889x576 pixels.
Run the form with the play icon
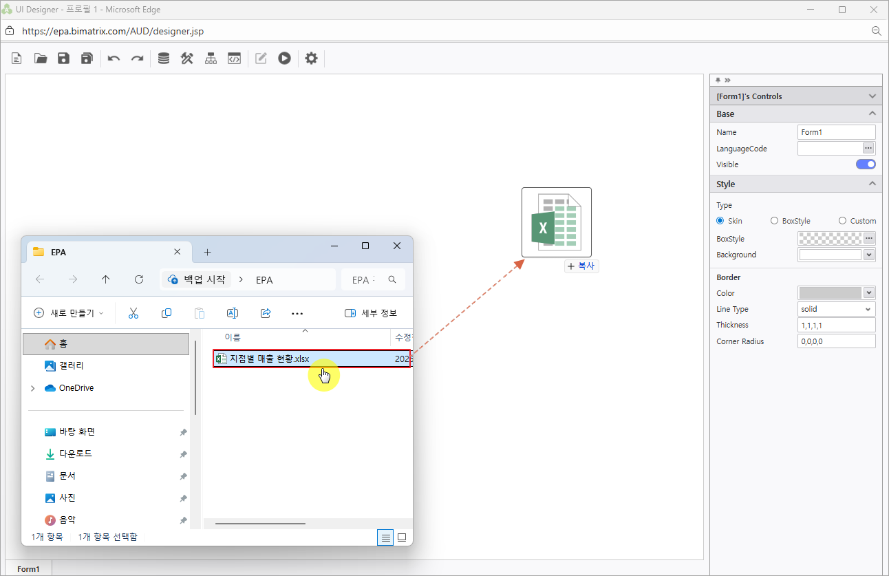pos(284,58)
